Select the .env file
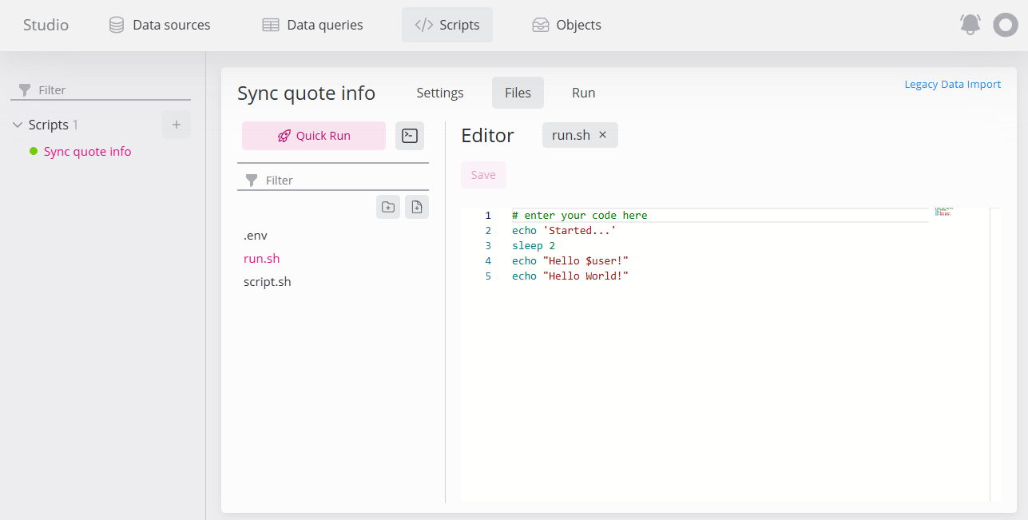This screenshot has height=520, width=1028. pyautogui.click(x=256, y=236)
